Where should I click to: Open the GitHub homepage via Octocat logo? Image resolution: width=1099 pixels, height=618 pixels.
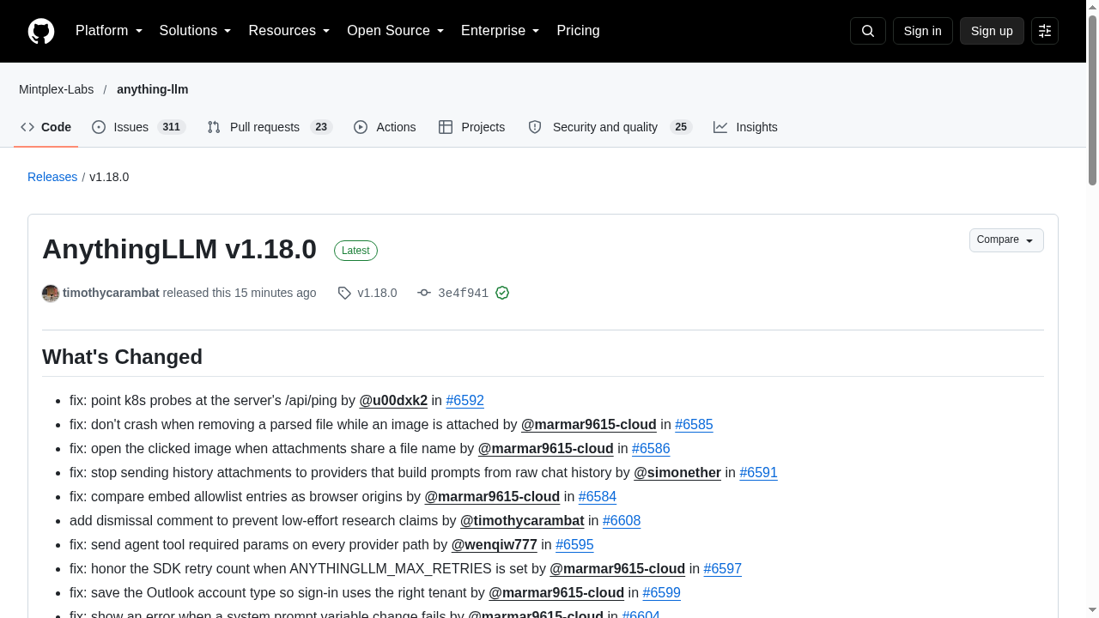coord(41,31)
